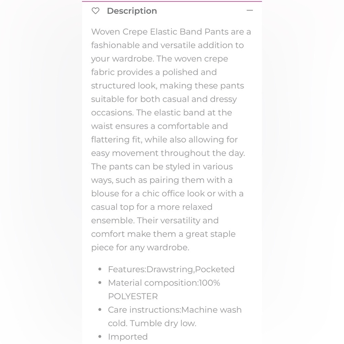Click the bullet dot before Care instructions
Image resolution: width=344 pixels, height=344 pixels.
pos(100,310)
